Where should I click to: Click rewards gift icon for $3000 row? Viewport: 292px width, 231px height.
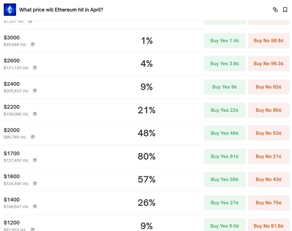pos(33,44)
